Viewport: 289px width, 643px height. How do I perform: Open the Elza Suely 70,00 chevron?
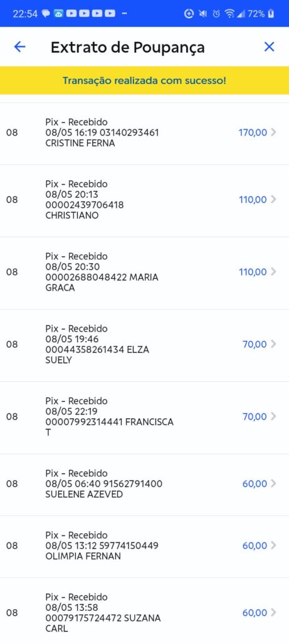click(x=274, y=344)
